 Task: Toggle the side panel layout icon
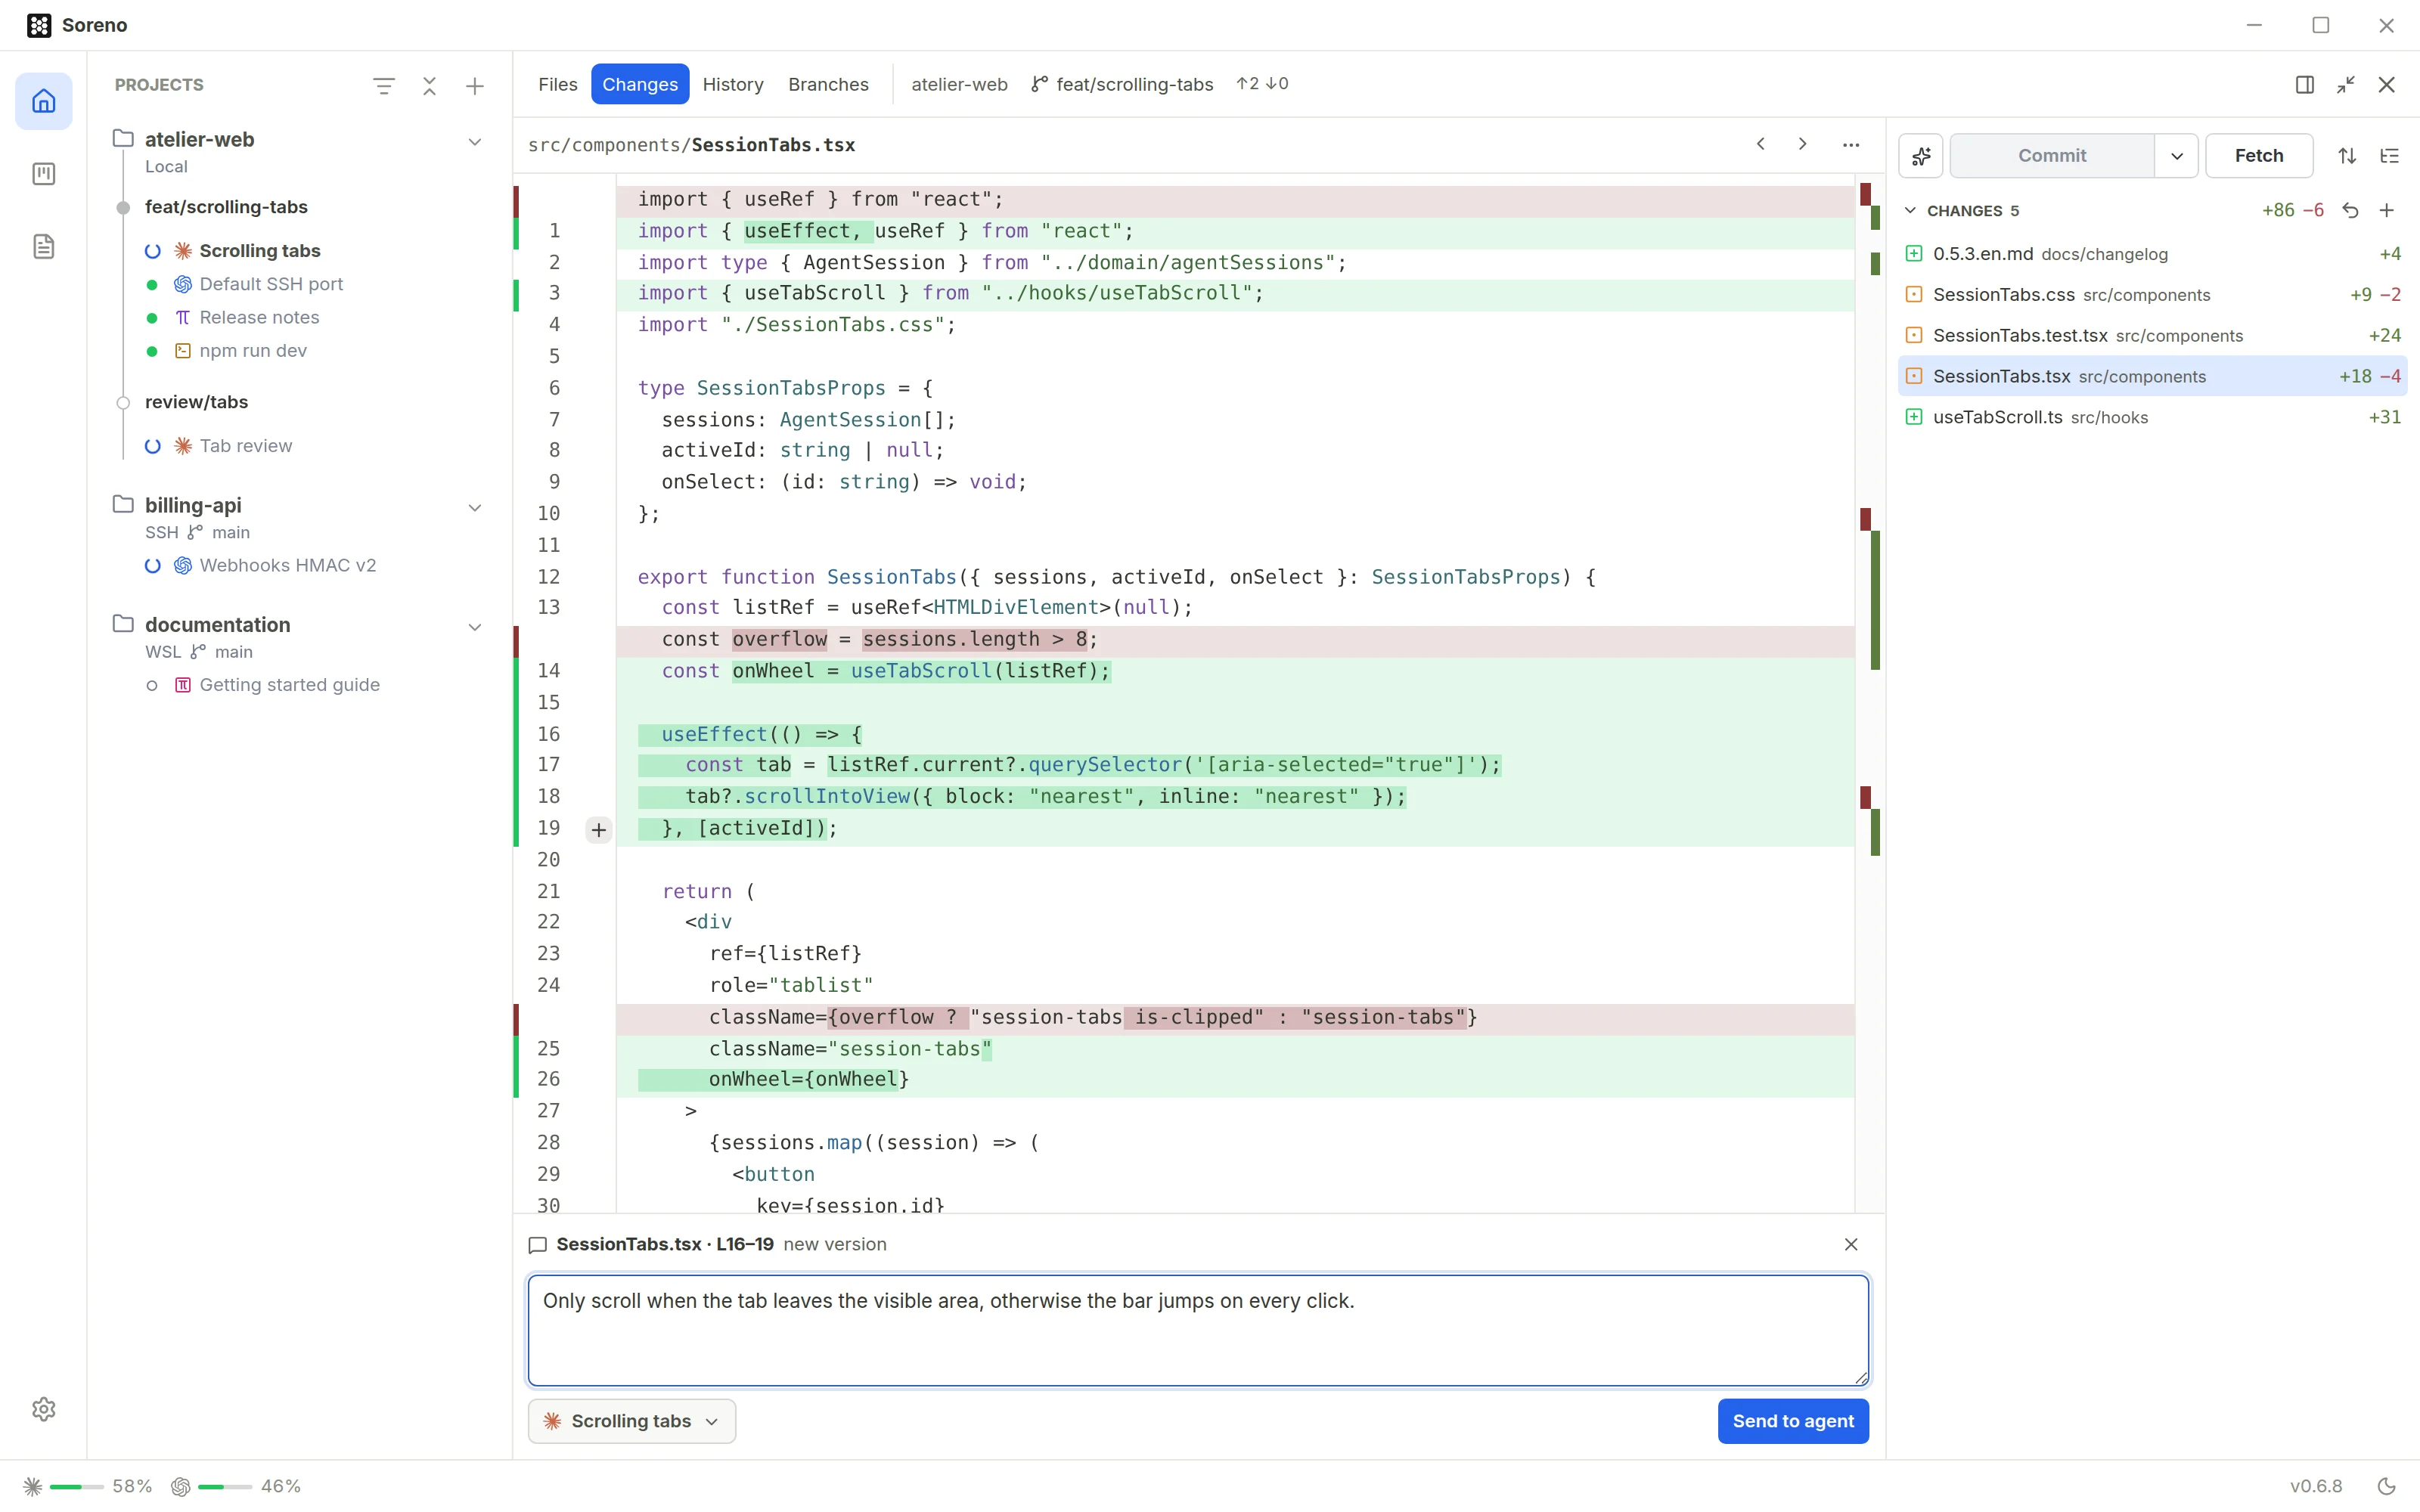pyautogui.click(x=2305, y=85)
